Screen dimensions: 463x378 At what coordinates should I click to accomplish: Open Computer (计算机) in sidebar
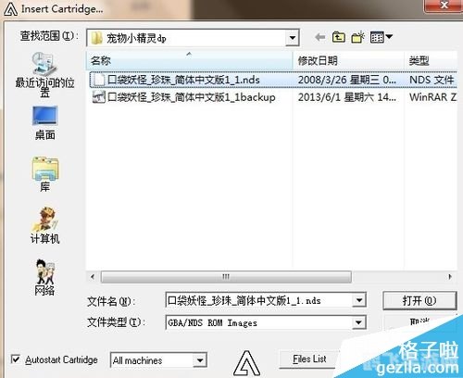point(44,225)
